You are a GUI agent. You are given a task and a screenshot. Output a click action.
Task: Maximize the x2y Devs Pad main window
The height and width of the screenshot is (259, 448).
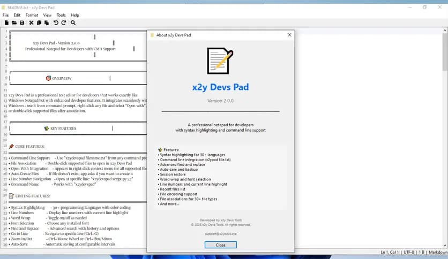424,7
